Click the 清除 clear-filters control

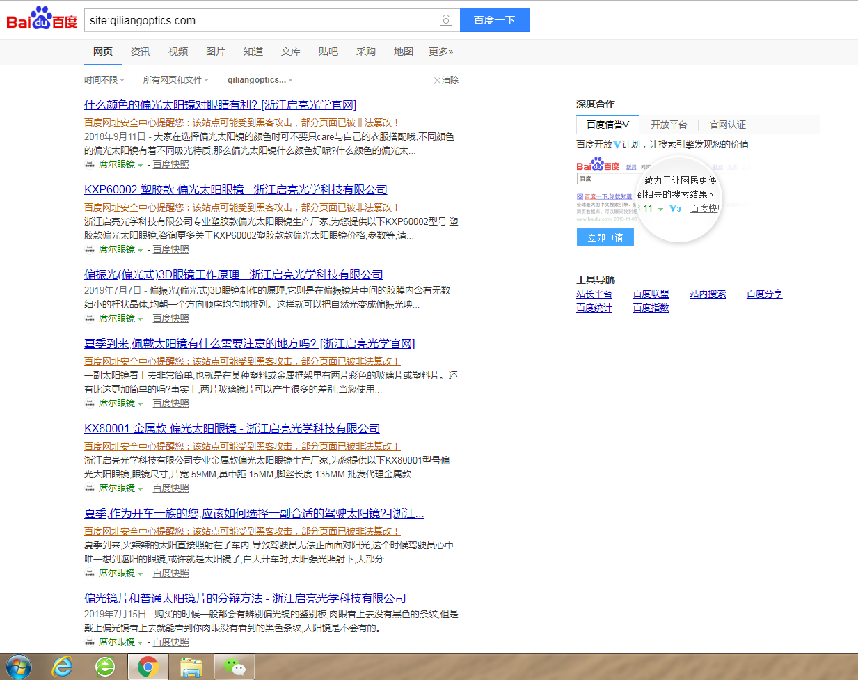pyautogui.click(x=446, y=80)
